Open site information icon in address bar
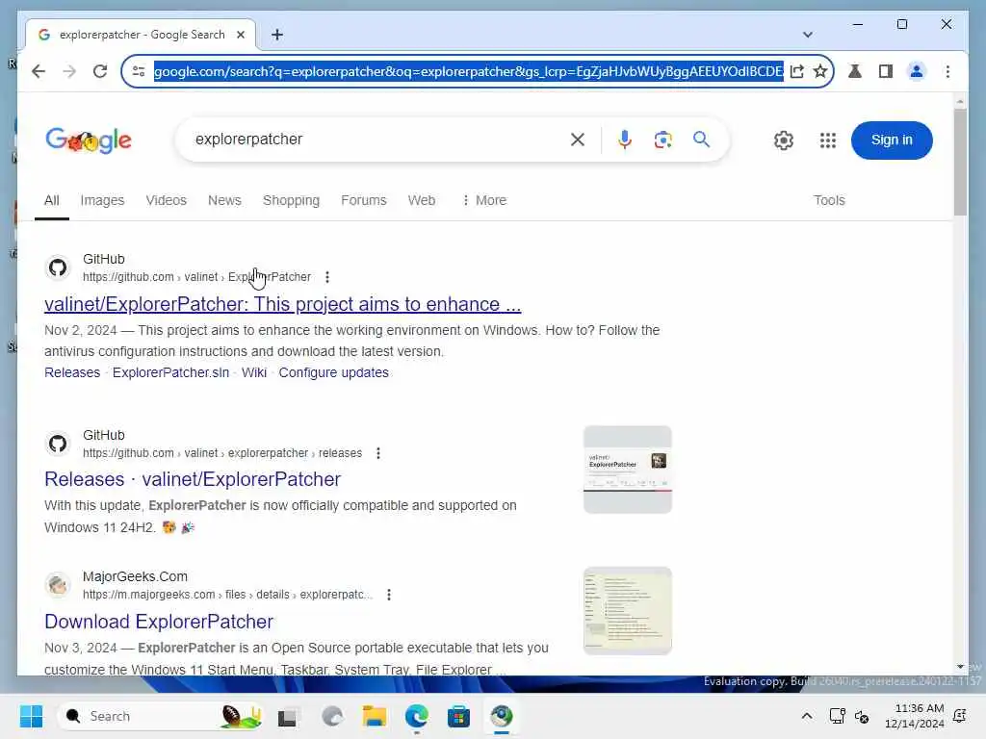 tap(139, 71)
